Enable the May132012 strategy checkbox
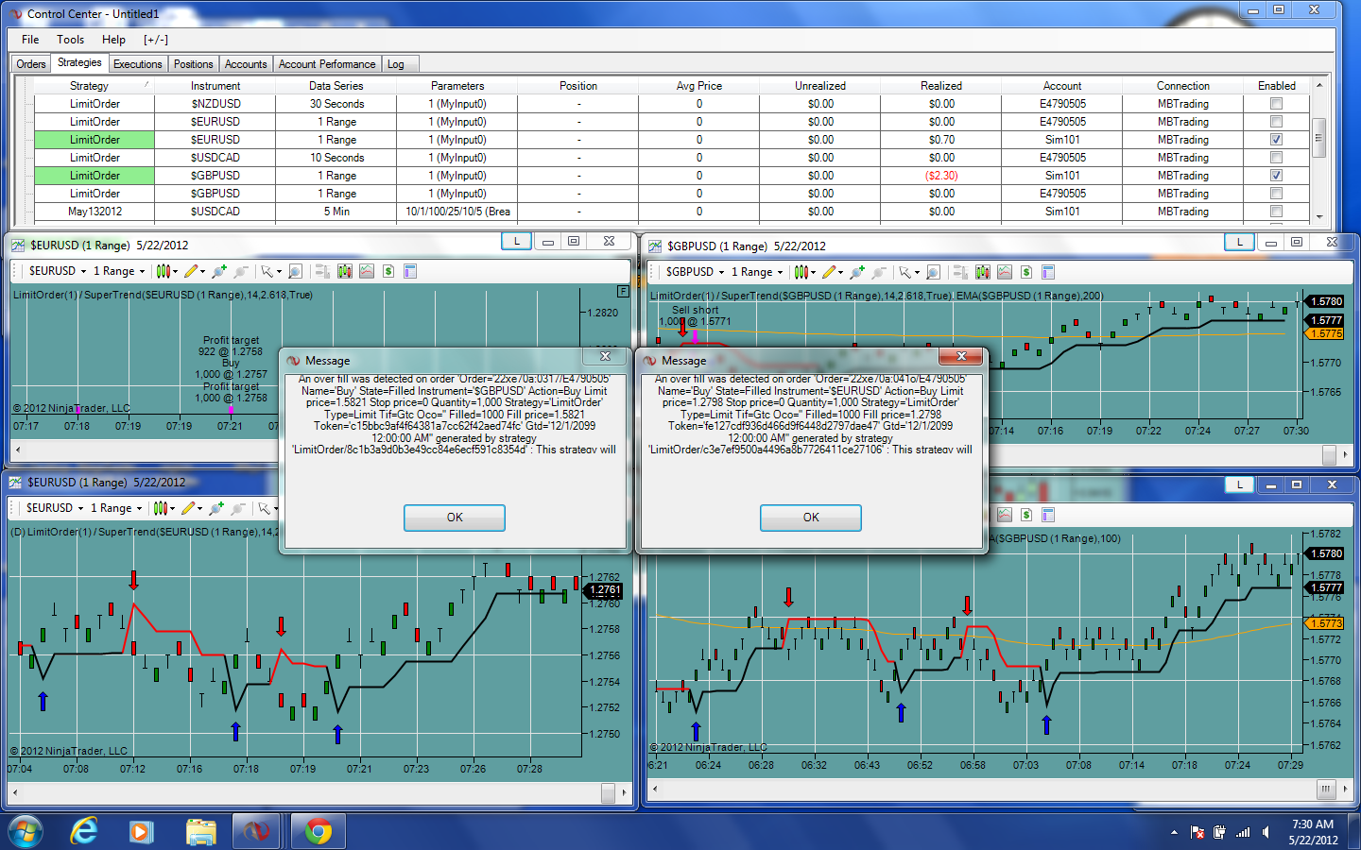 pos(1277,212)
